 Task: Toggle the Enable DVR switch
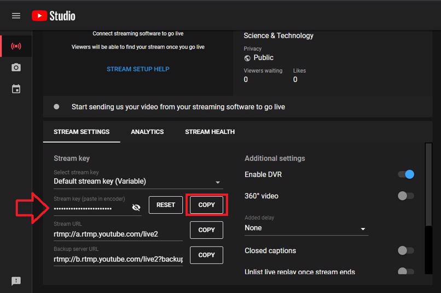[406, 174]
